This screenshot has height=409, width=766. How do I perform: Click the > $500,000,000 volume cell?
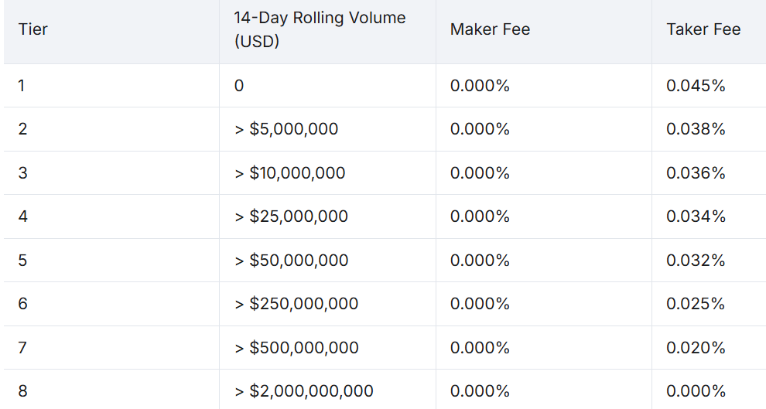(296, 348)
